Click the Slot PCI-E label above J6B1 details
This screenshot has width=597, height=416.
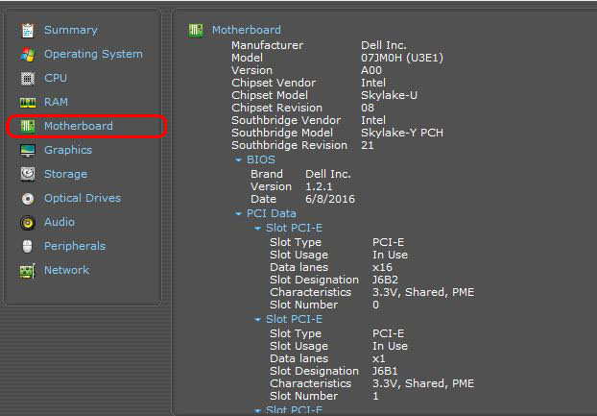point(294,319)
